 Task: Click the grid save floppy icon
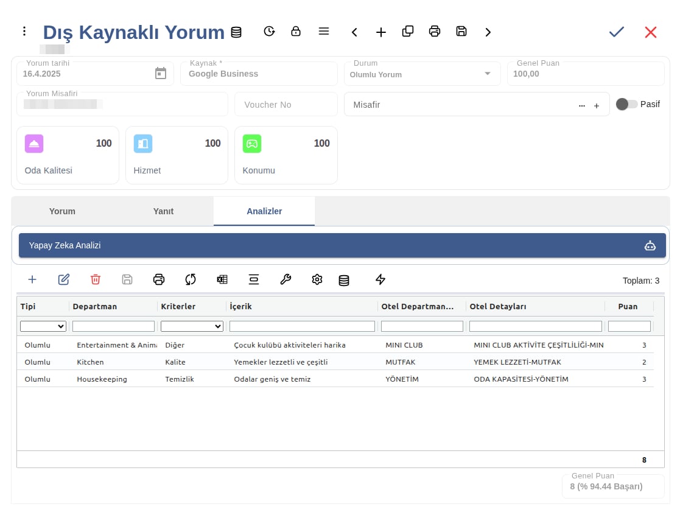click(x=127, y=279)
